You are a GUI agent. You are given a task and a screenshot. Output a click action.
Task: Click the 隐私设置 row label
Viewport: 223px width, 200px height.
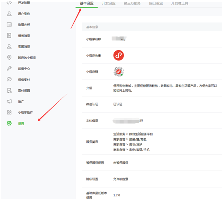92,179
